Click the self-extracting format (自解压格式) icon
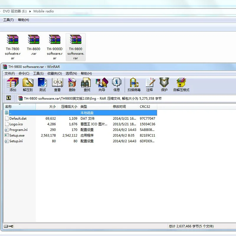Image resolution: width=236 pixels, height=236 pixels. coord(181,84)
